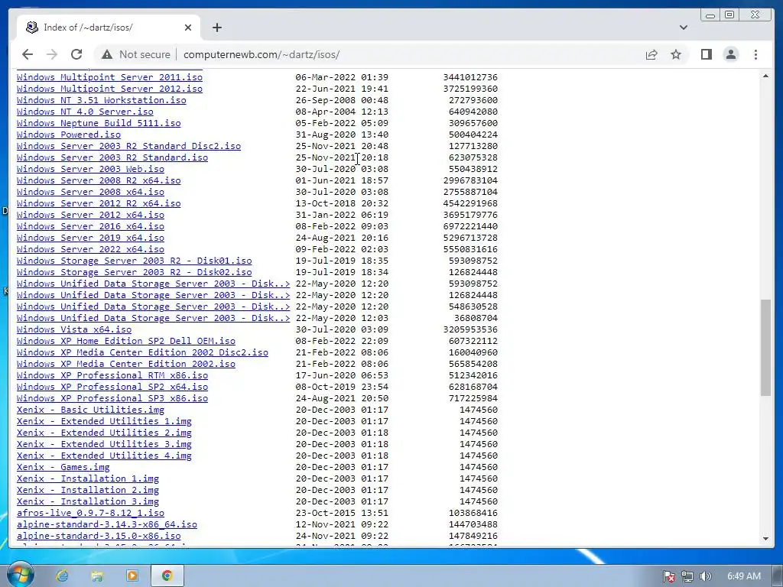The width and height of the screenshot is (783, 587).
Task: Share this page using share icon
Action: click(x=651, y=54)
